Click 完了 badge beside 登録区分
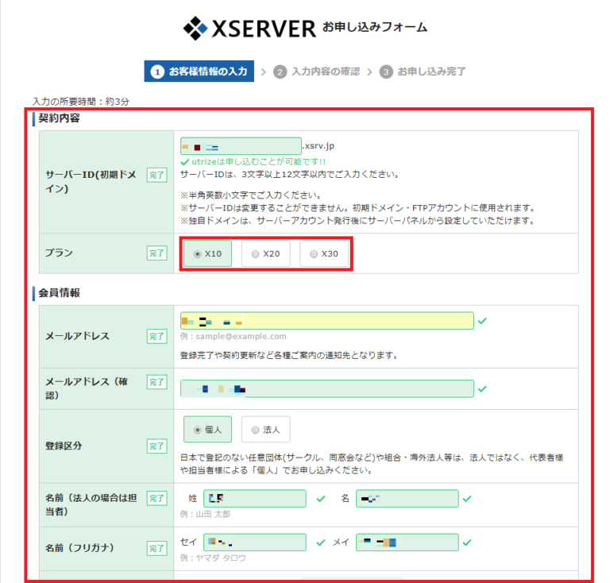610x583 pixels. click(156, 446)
